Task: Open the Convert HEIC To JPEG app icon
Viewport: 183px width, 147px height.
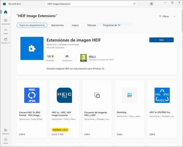Action: (x=32, y=95)
